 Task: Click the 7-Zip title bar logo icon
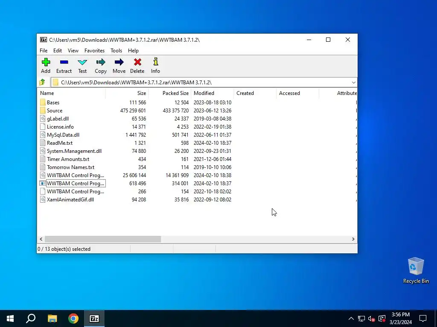[x=44, y=40]
